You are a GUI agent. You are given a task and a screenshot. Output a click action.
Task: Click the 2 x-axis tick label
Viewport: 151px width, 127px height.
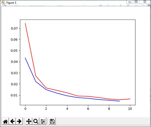click(46, 109)
